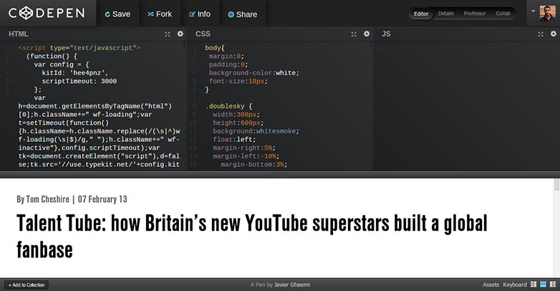Click the 'body{' CSS line
The width and height of the screenshot is (560, 291).
(x=215, y=48)
